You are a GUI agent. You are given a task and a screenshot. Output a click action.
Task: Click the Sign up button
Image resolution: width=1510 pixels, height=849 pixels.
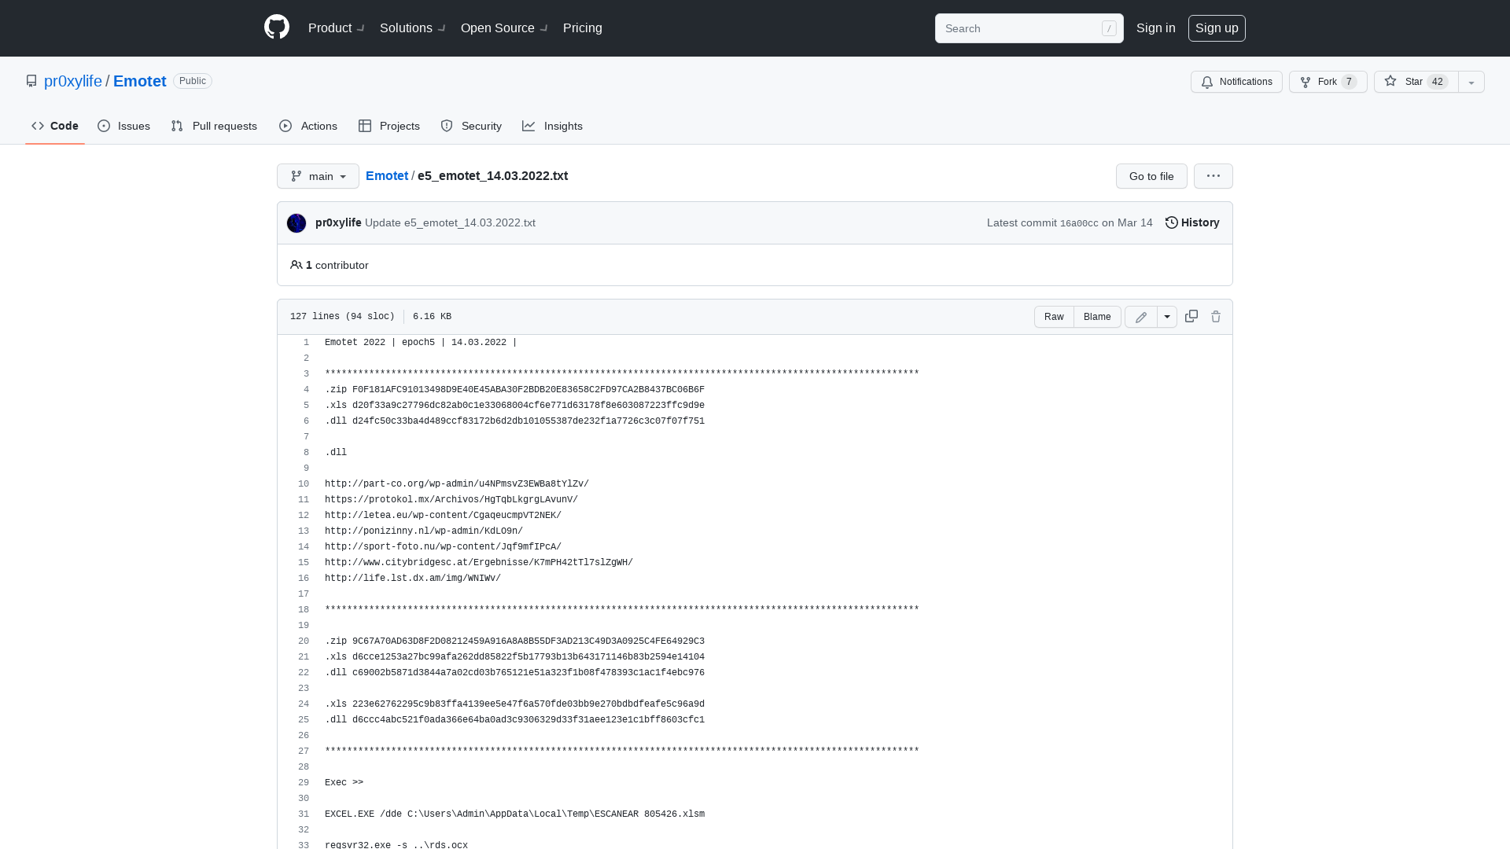[1217, 28]
